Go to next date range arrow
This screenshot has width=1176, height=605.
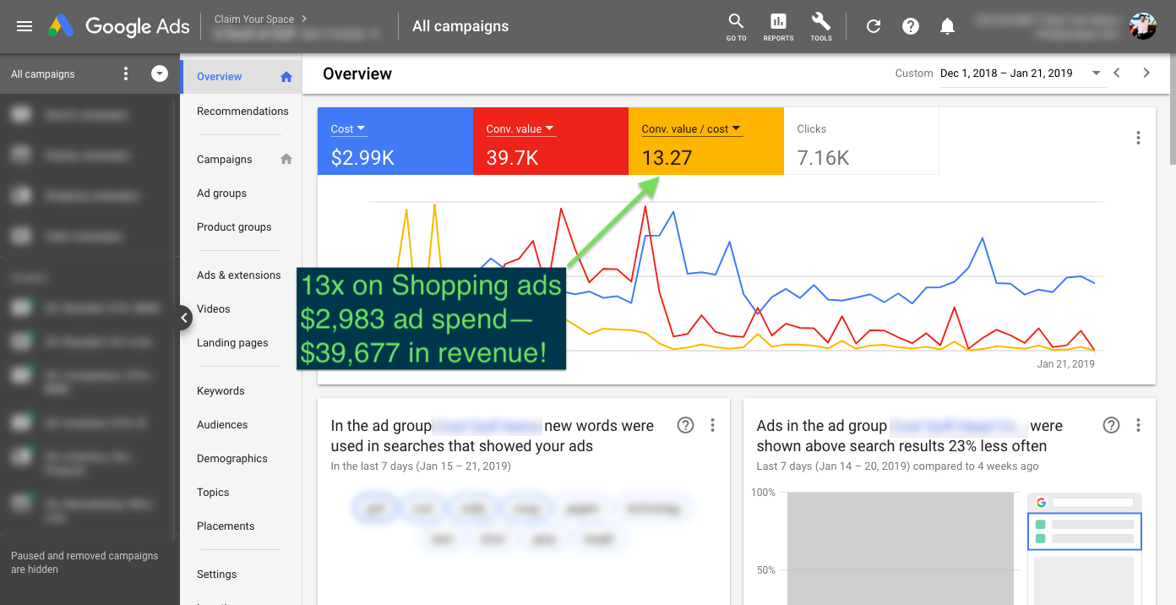tap(1146, 73)
